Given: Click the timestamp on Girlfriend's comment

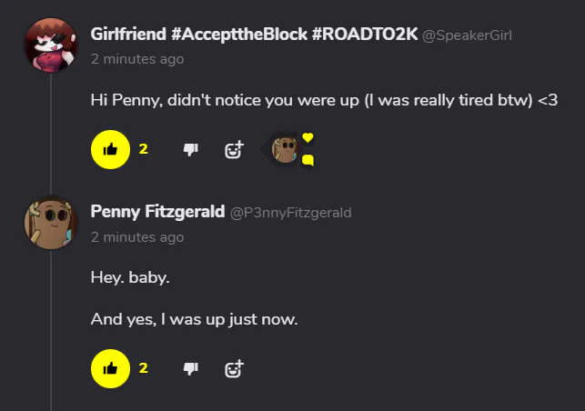Looking at the screenshot, I should point(136,59).
